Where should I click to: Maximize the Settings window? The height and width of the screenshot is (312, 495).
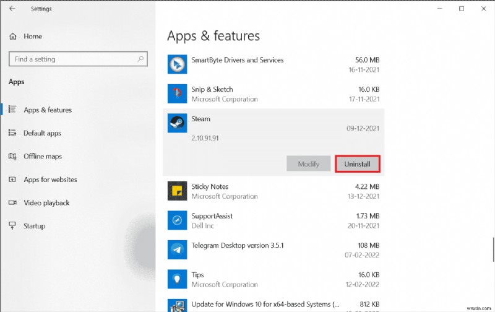click(462, 9)
